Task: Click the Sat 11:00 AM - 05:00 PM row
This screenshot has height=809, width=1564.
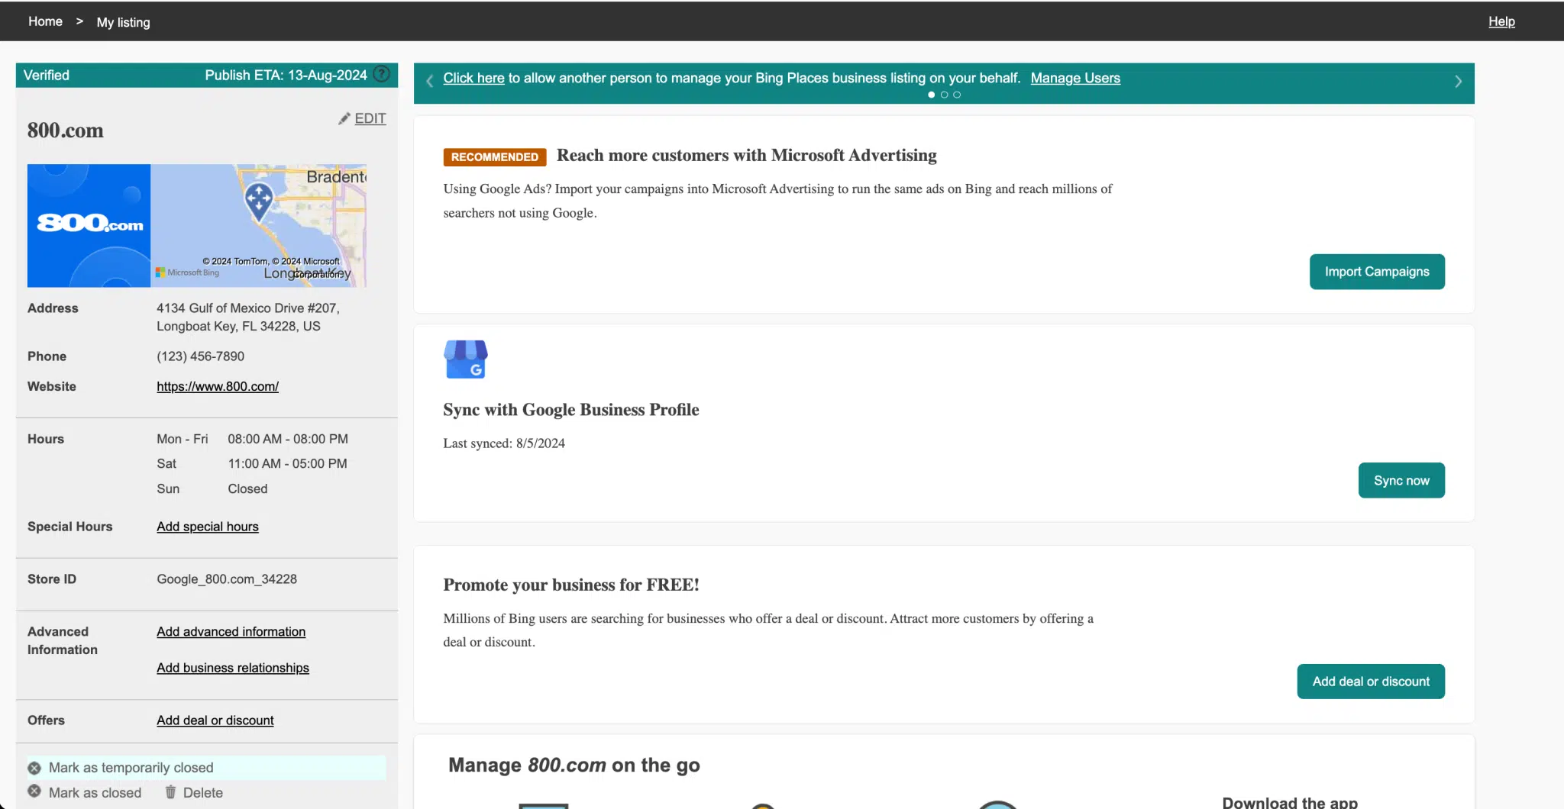Action: point(252,463)
